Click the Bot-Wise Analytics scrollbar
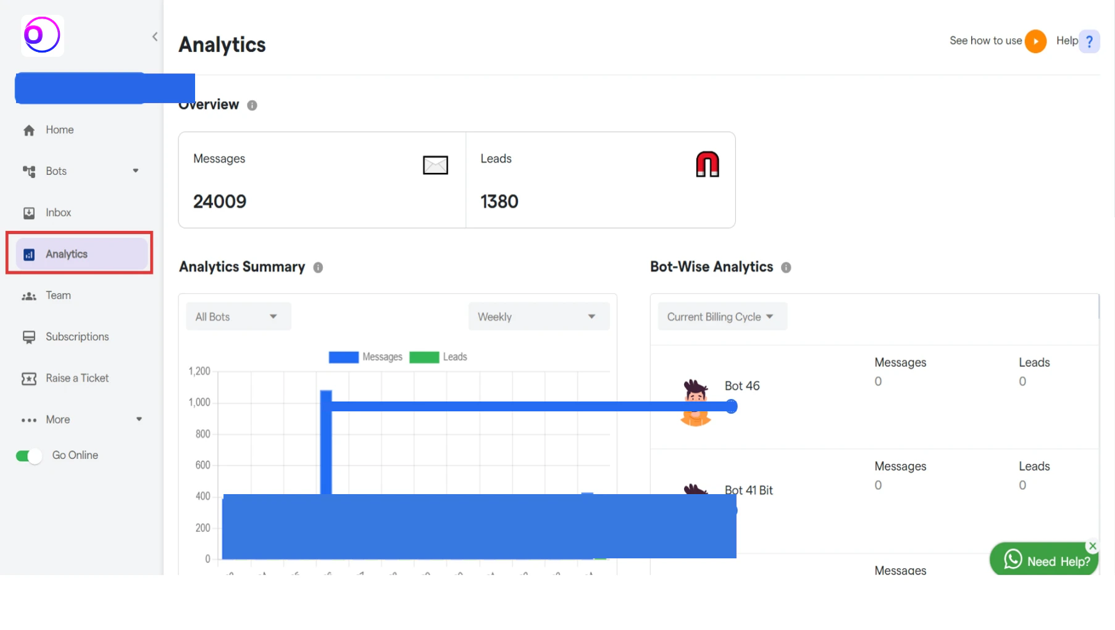Image resolution: width=1115 pixels, height=630 pixels. click(x=1099, y=307)
